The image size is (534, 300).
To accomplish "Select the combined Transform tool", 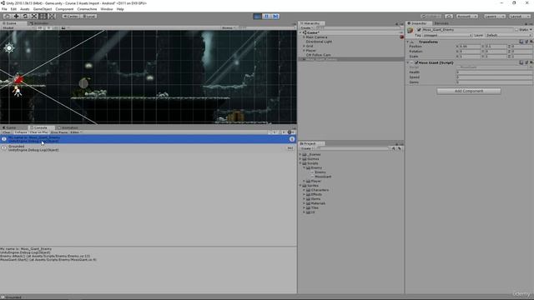I will pyautogui.click(x=52, y=16).
